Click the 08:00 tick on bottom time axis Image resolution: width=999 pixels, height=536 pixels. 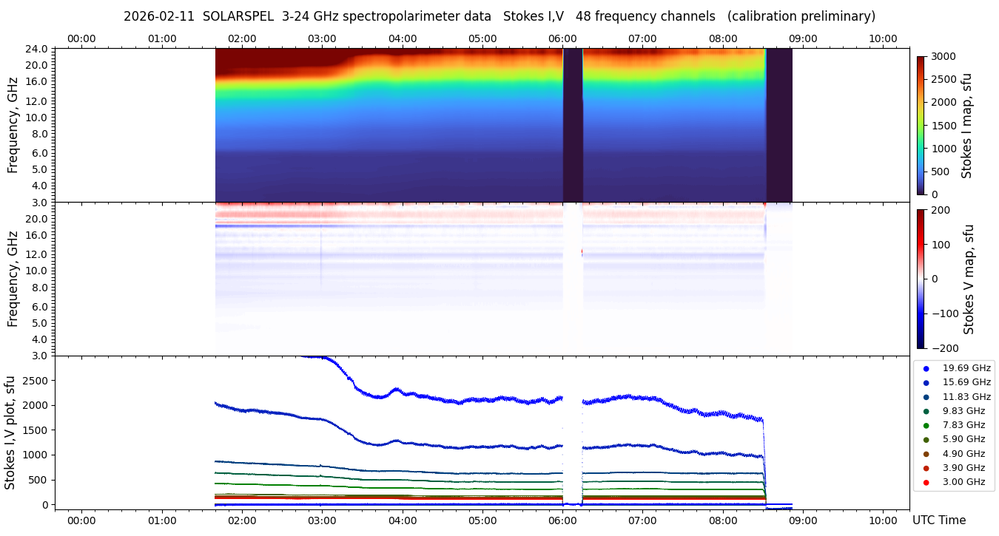(723, 520)
